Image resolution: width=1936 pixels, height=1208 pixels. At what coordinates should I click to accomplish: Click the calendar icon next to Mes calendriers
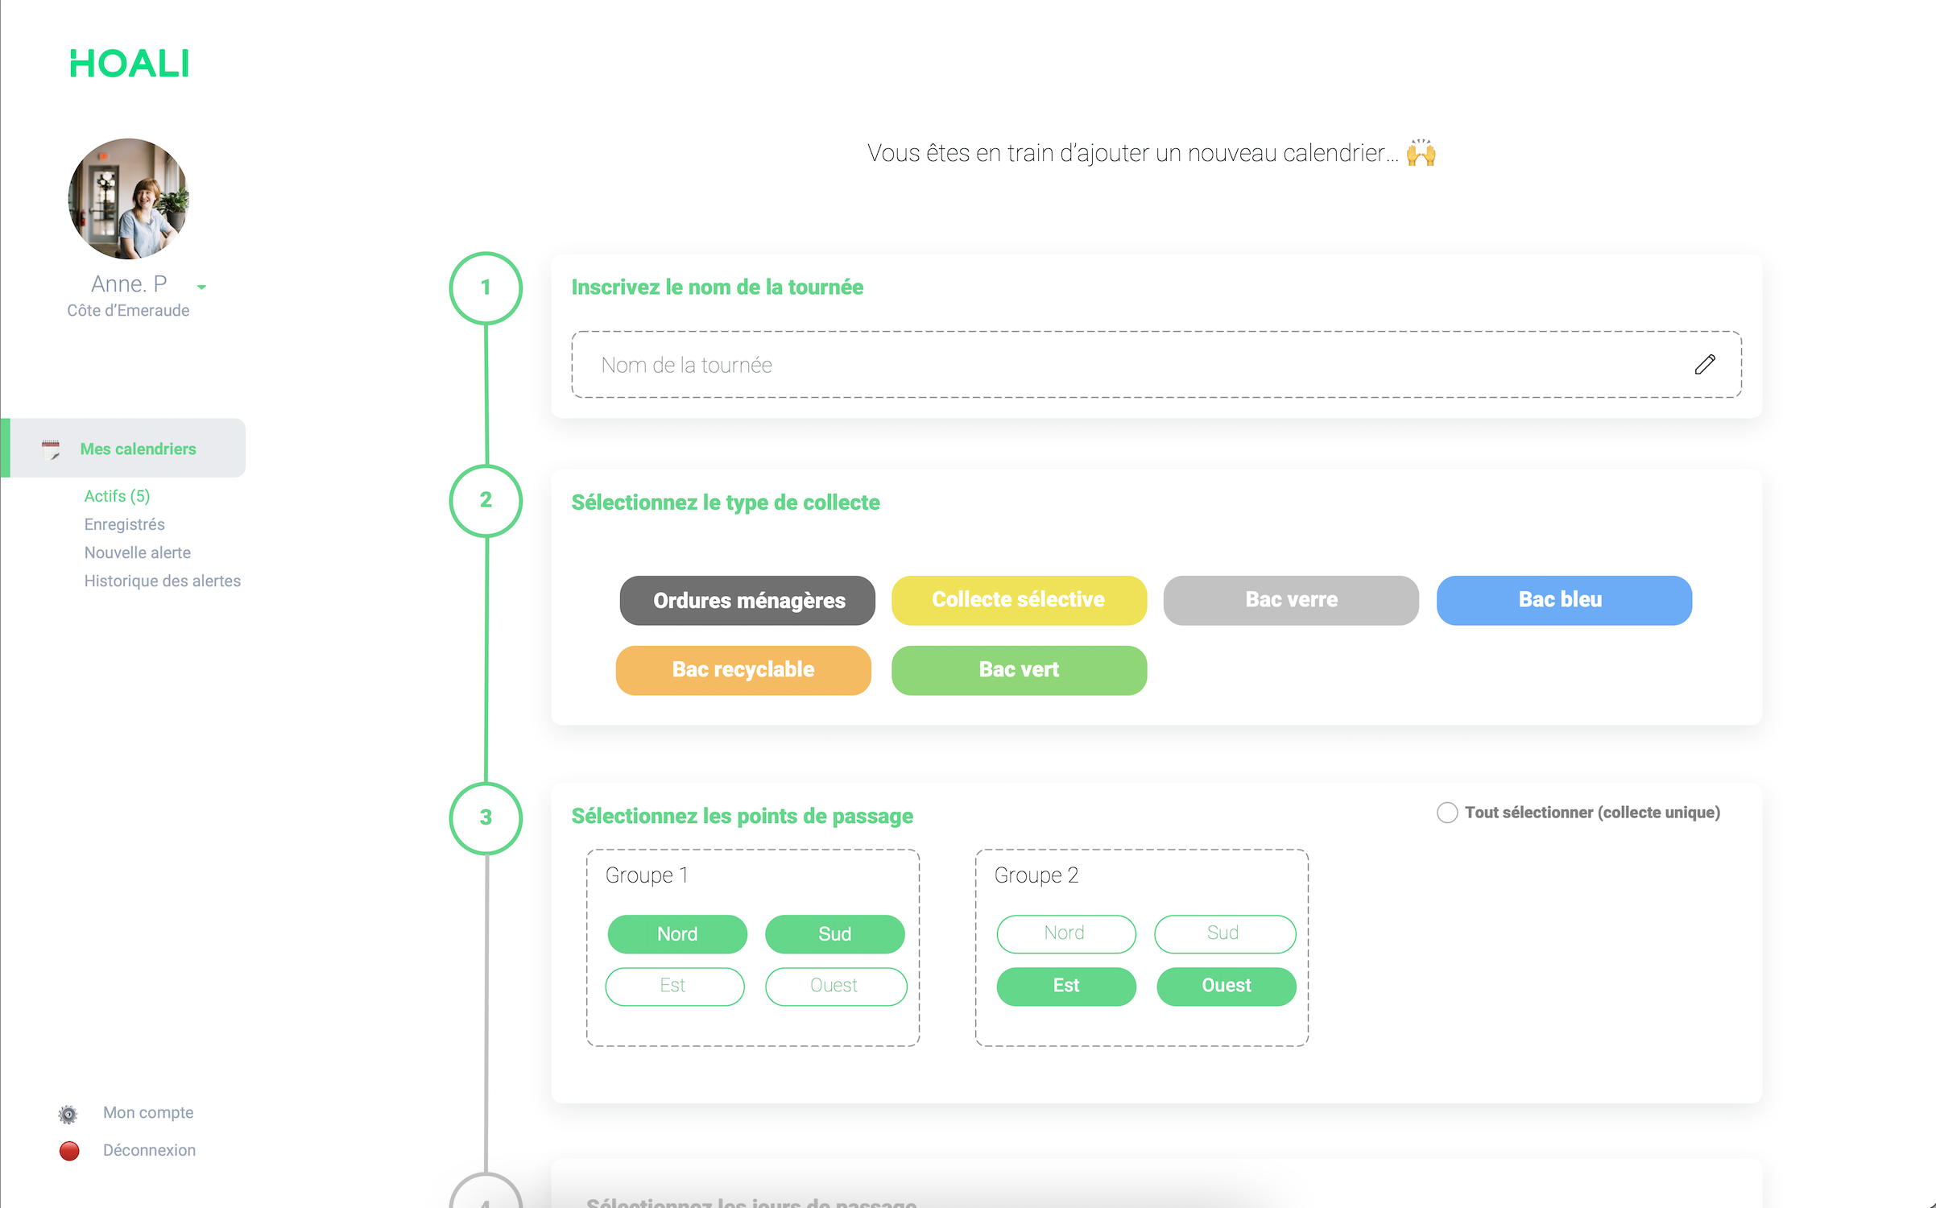51,449
